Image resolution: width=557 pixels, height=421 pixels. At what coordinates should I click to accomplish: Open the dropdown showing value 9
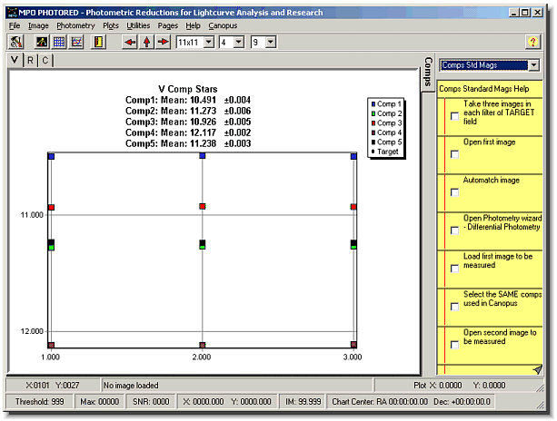coord(271,43)
